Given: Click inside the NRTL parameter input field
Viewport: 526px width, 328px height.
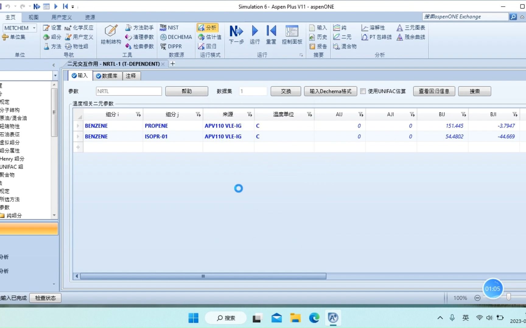Looking at the screenshot, I should (128, 91).
